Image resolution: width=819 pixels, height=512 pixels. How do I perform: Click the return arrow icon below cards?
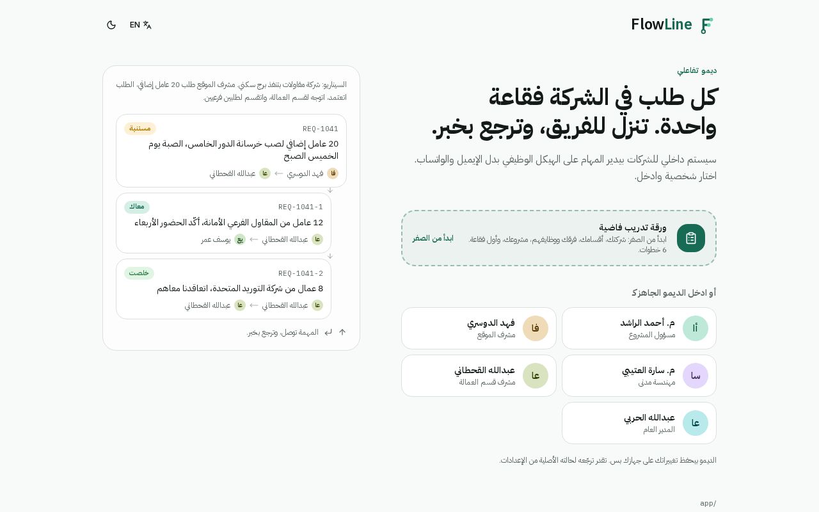click(328, 332)
